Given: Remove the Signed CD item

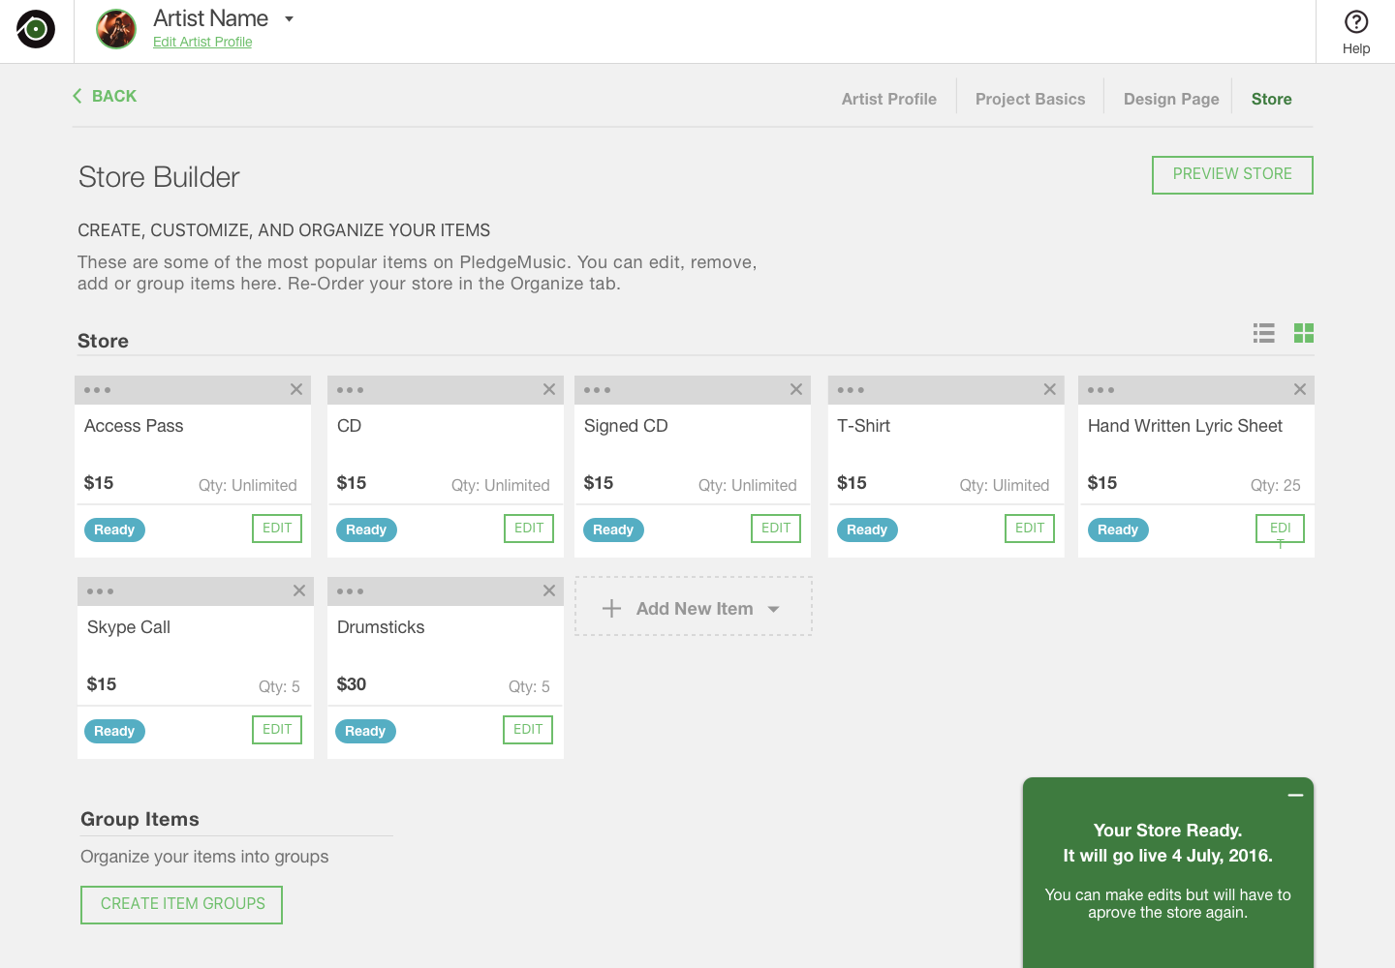Looking at the screenshot, I should click(796, 389).
